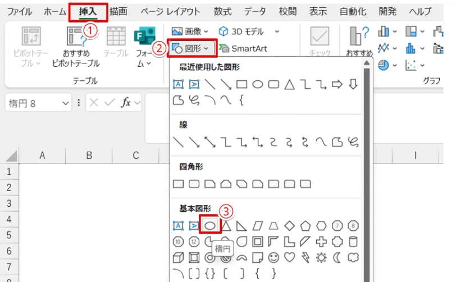Insert the pentagon shape

tap(305, 226)
